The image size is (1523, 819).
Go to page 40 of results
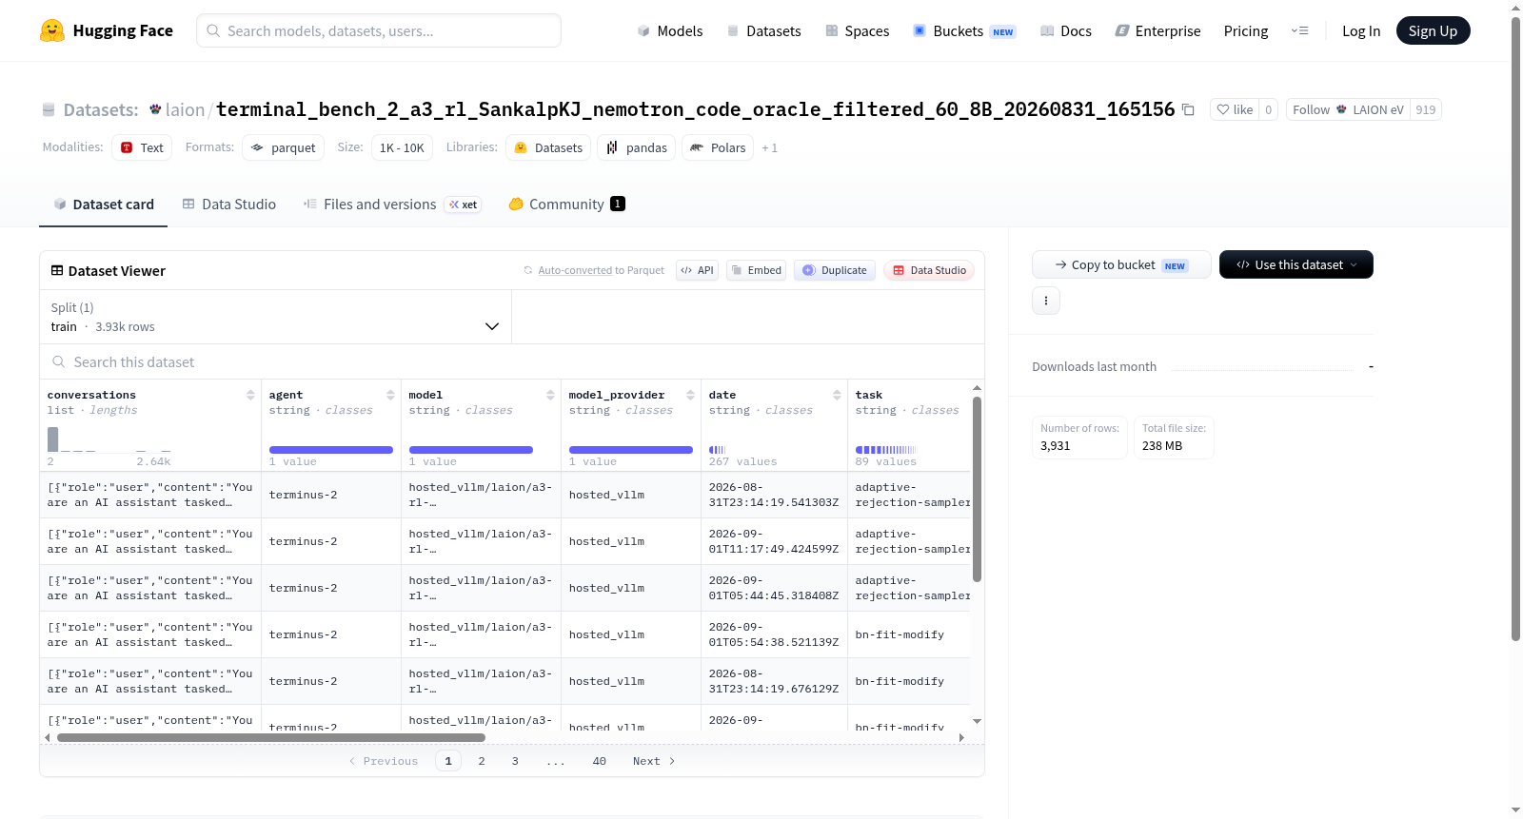tap(599, 761)
